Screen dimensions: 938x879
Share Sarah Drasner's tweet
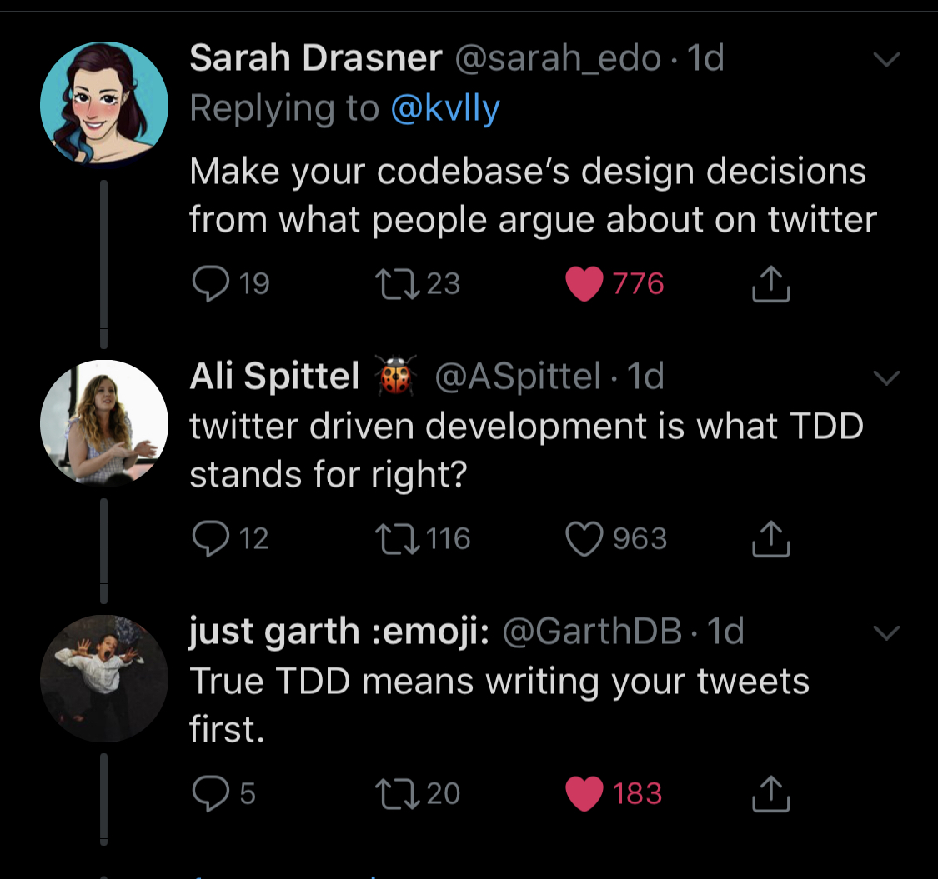point(771,283)
